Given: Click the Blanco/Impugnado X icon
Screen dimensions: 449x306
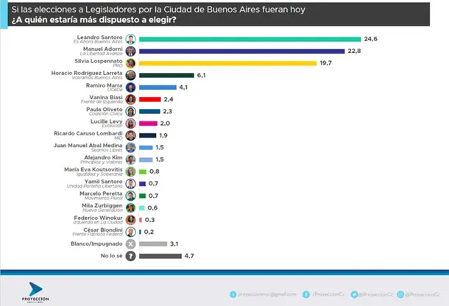Looking at the screenshot, I should coord(130,244).
